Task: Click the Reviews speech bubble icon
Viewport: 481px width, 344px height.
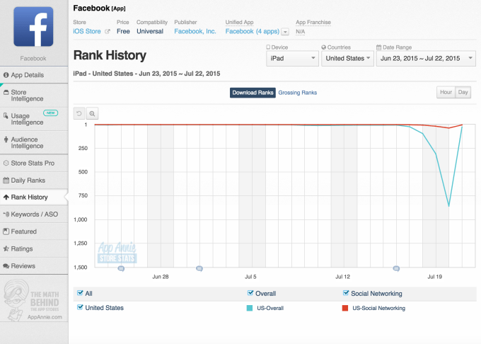Action: coord(6,266)
